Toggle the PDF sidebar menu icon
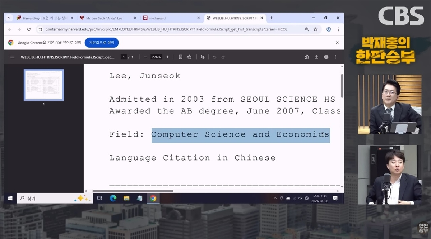 [13, 57]
